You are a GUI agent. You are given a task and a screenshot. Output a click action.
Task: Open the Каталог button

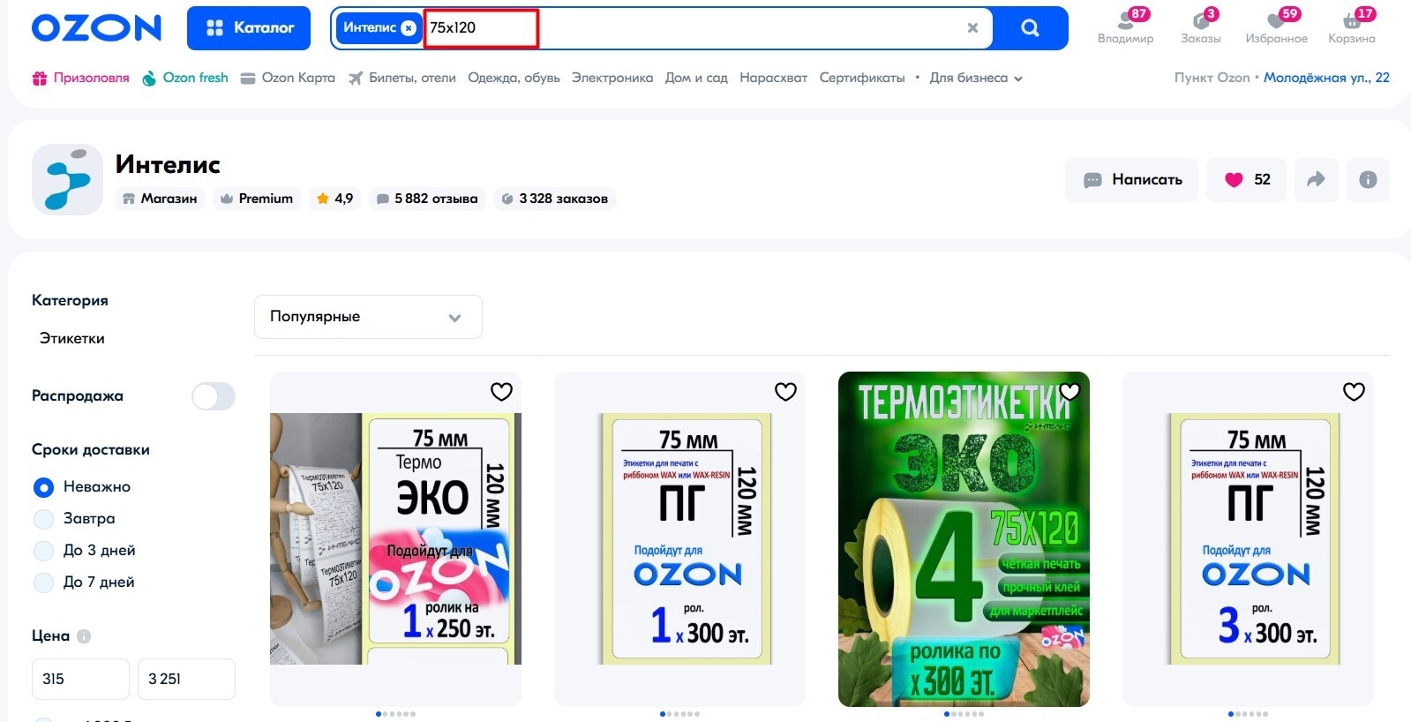click(249, 28)
